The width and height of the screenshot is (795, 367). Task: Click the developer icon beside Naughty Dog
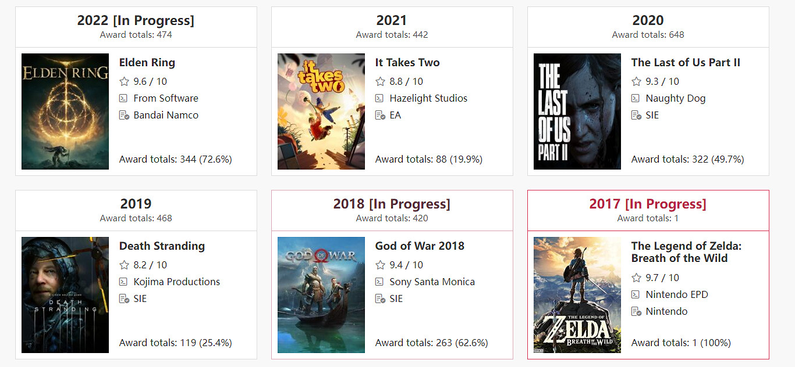pos(636,98)
